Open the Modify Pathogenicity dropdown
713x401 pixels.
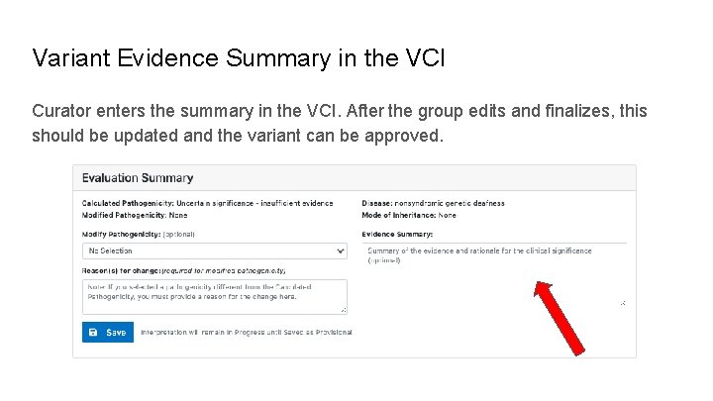click(x=214, y=251)
